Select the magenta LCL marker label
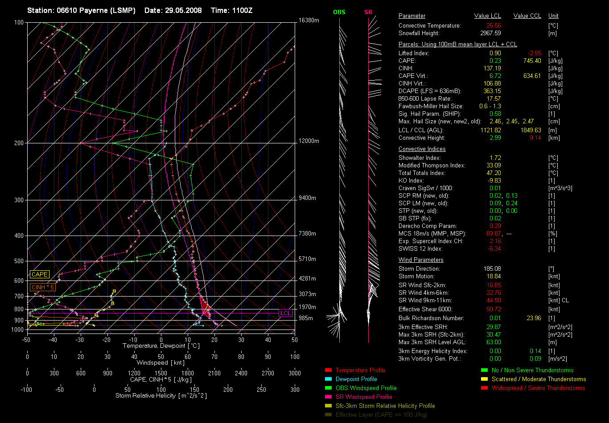Image resolution: width=609 pixels, height=423 pixels. pyautogui.click(x=285, y=313)
